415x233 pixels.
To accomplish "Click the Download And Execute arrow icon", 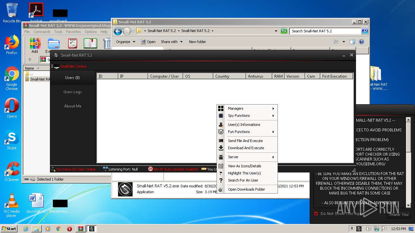I will pos(221,148).
